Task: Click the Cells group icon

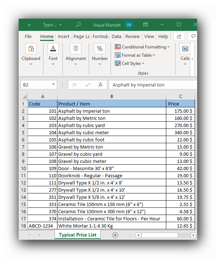Action: [185, 49]
